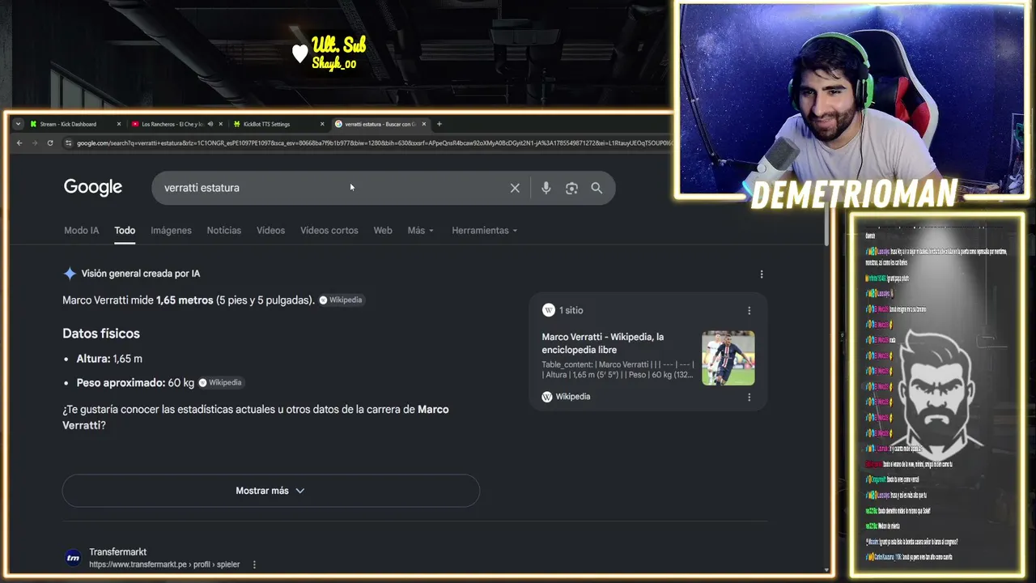Viewport: 1036px width, 583px height.
Task: View site information icon in address bar
Action: click(x=68, y=143)
